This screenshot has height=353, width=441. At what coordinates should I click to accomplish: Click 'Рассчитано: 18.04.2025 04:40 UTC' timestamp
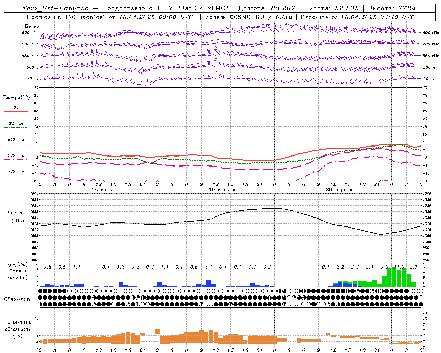tap(358, 17)
